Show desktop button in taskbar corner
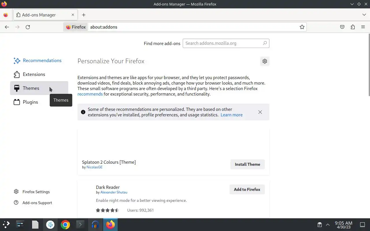 click(362, 225)
